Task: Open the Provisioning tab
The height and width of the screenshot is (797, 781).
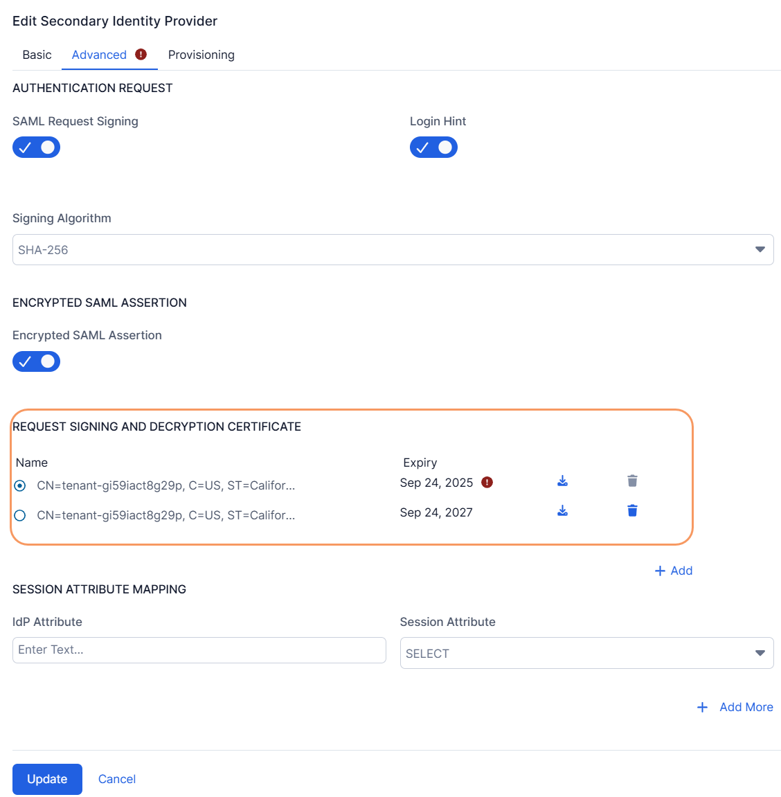Action: (201, 55)
